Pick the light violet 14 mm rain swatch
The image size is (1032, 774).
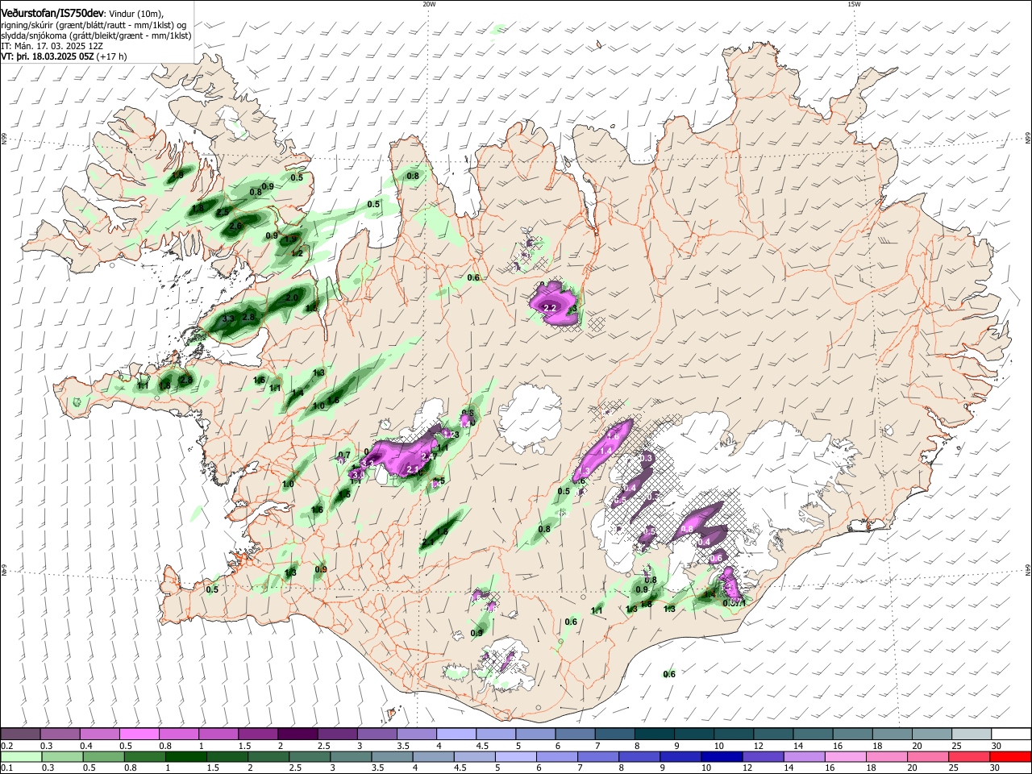(x=805, y=756)
